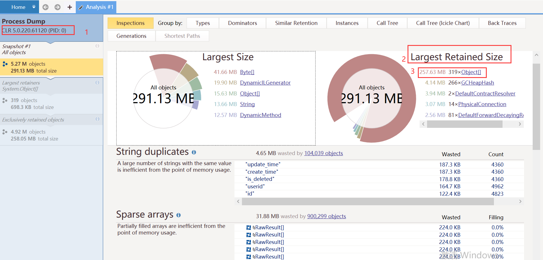This screenshot has width=543, height=260.
Task: Click the String duplicates horizontal scrollbar thumb
Action: coord(368,202)
